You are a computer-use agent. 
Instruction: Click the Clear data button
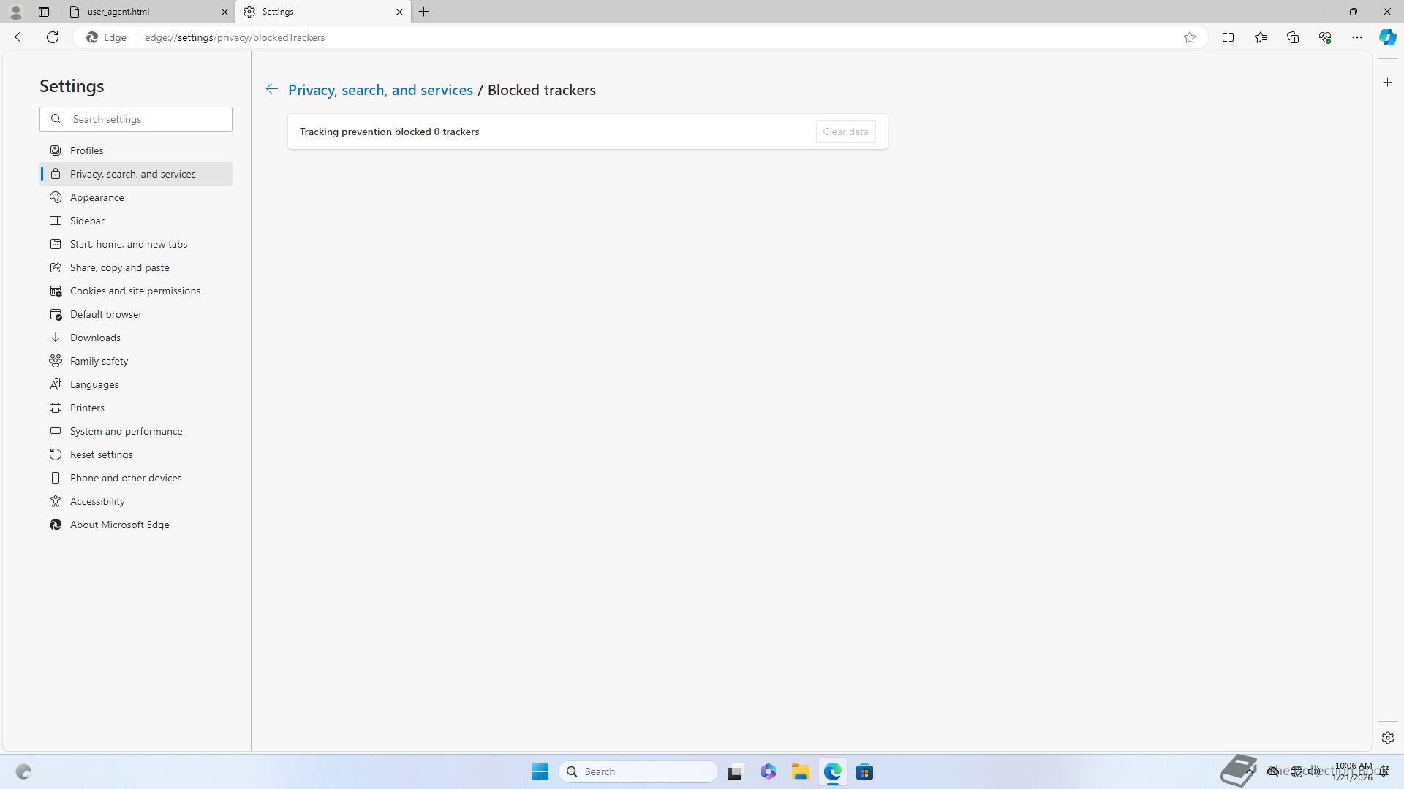pos(845,131)
